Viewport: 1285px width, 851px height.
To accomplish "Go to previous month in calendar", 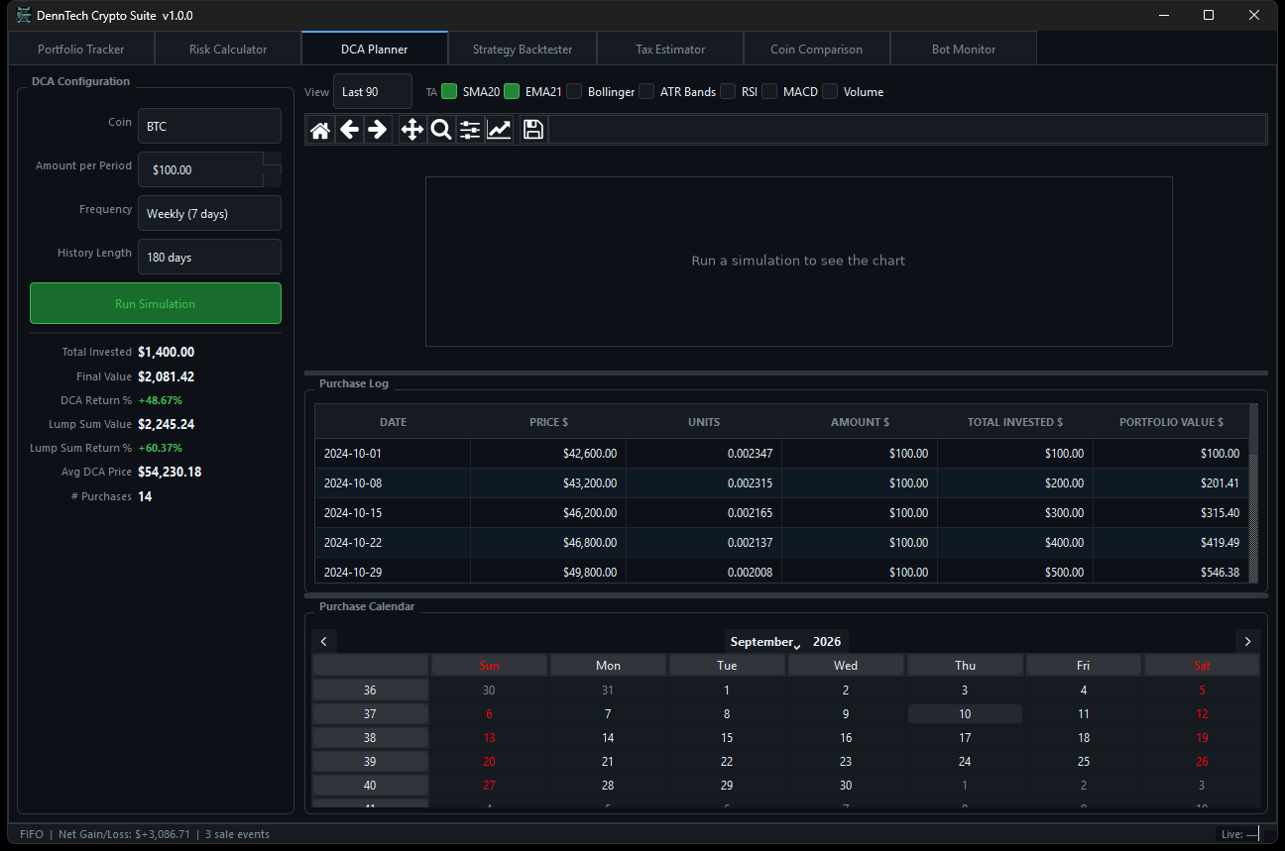I will (x=324, y=641).
